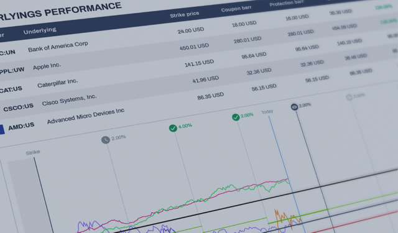Select the Protection barrier column header
The image size is (398, 233).
286,3
